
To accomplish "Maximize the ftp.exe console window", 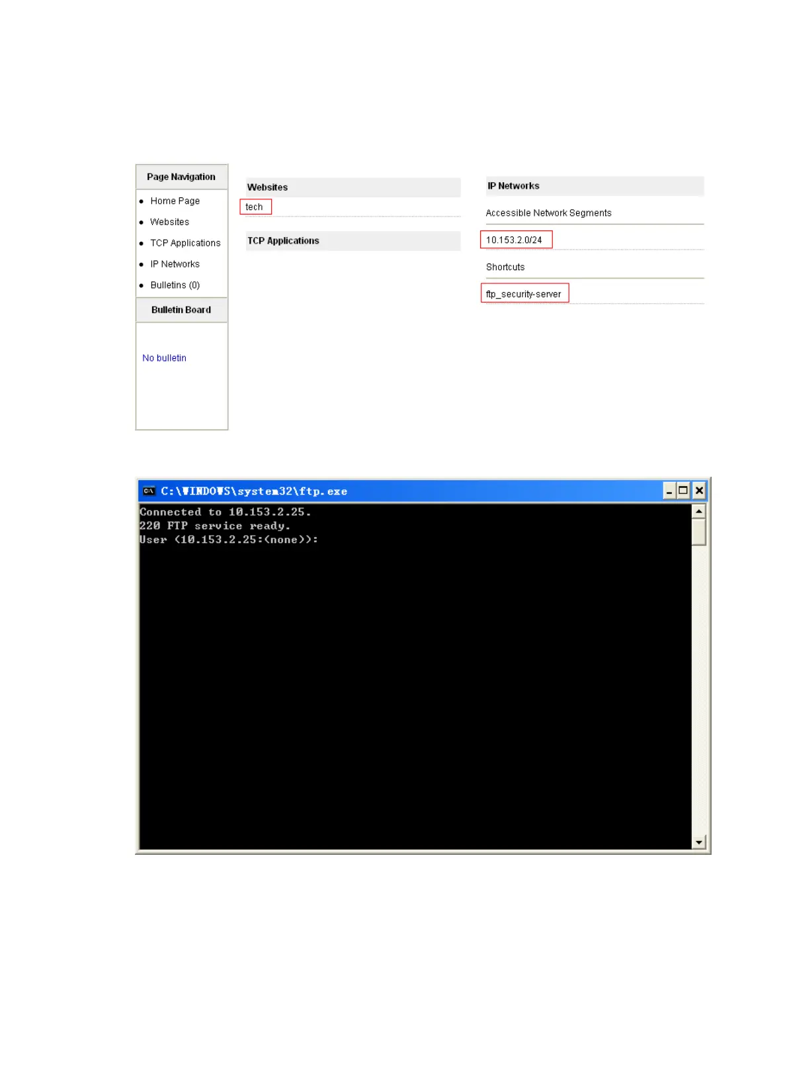I will (683, 491).
